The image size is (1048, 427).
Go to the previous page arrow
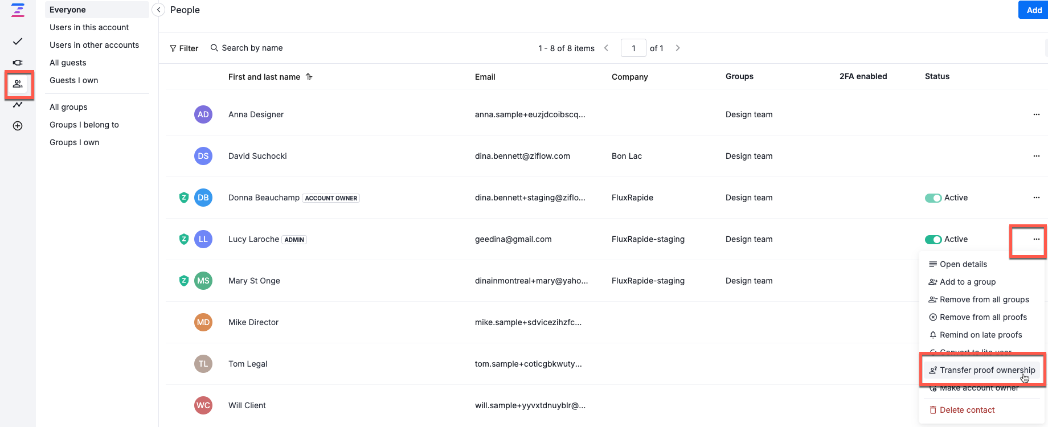point(606,48)
